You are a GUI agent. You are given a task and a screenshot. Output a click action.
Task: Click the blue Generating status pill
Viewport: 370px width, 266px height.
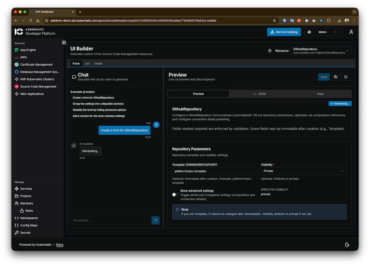[x=340, y=103]
